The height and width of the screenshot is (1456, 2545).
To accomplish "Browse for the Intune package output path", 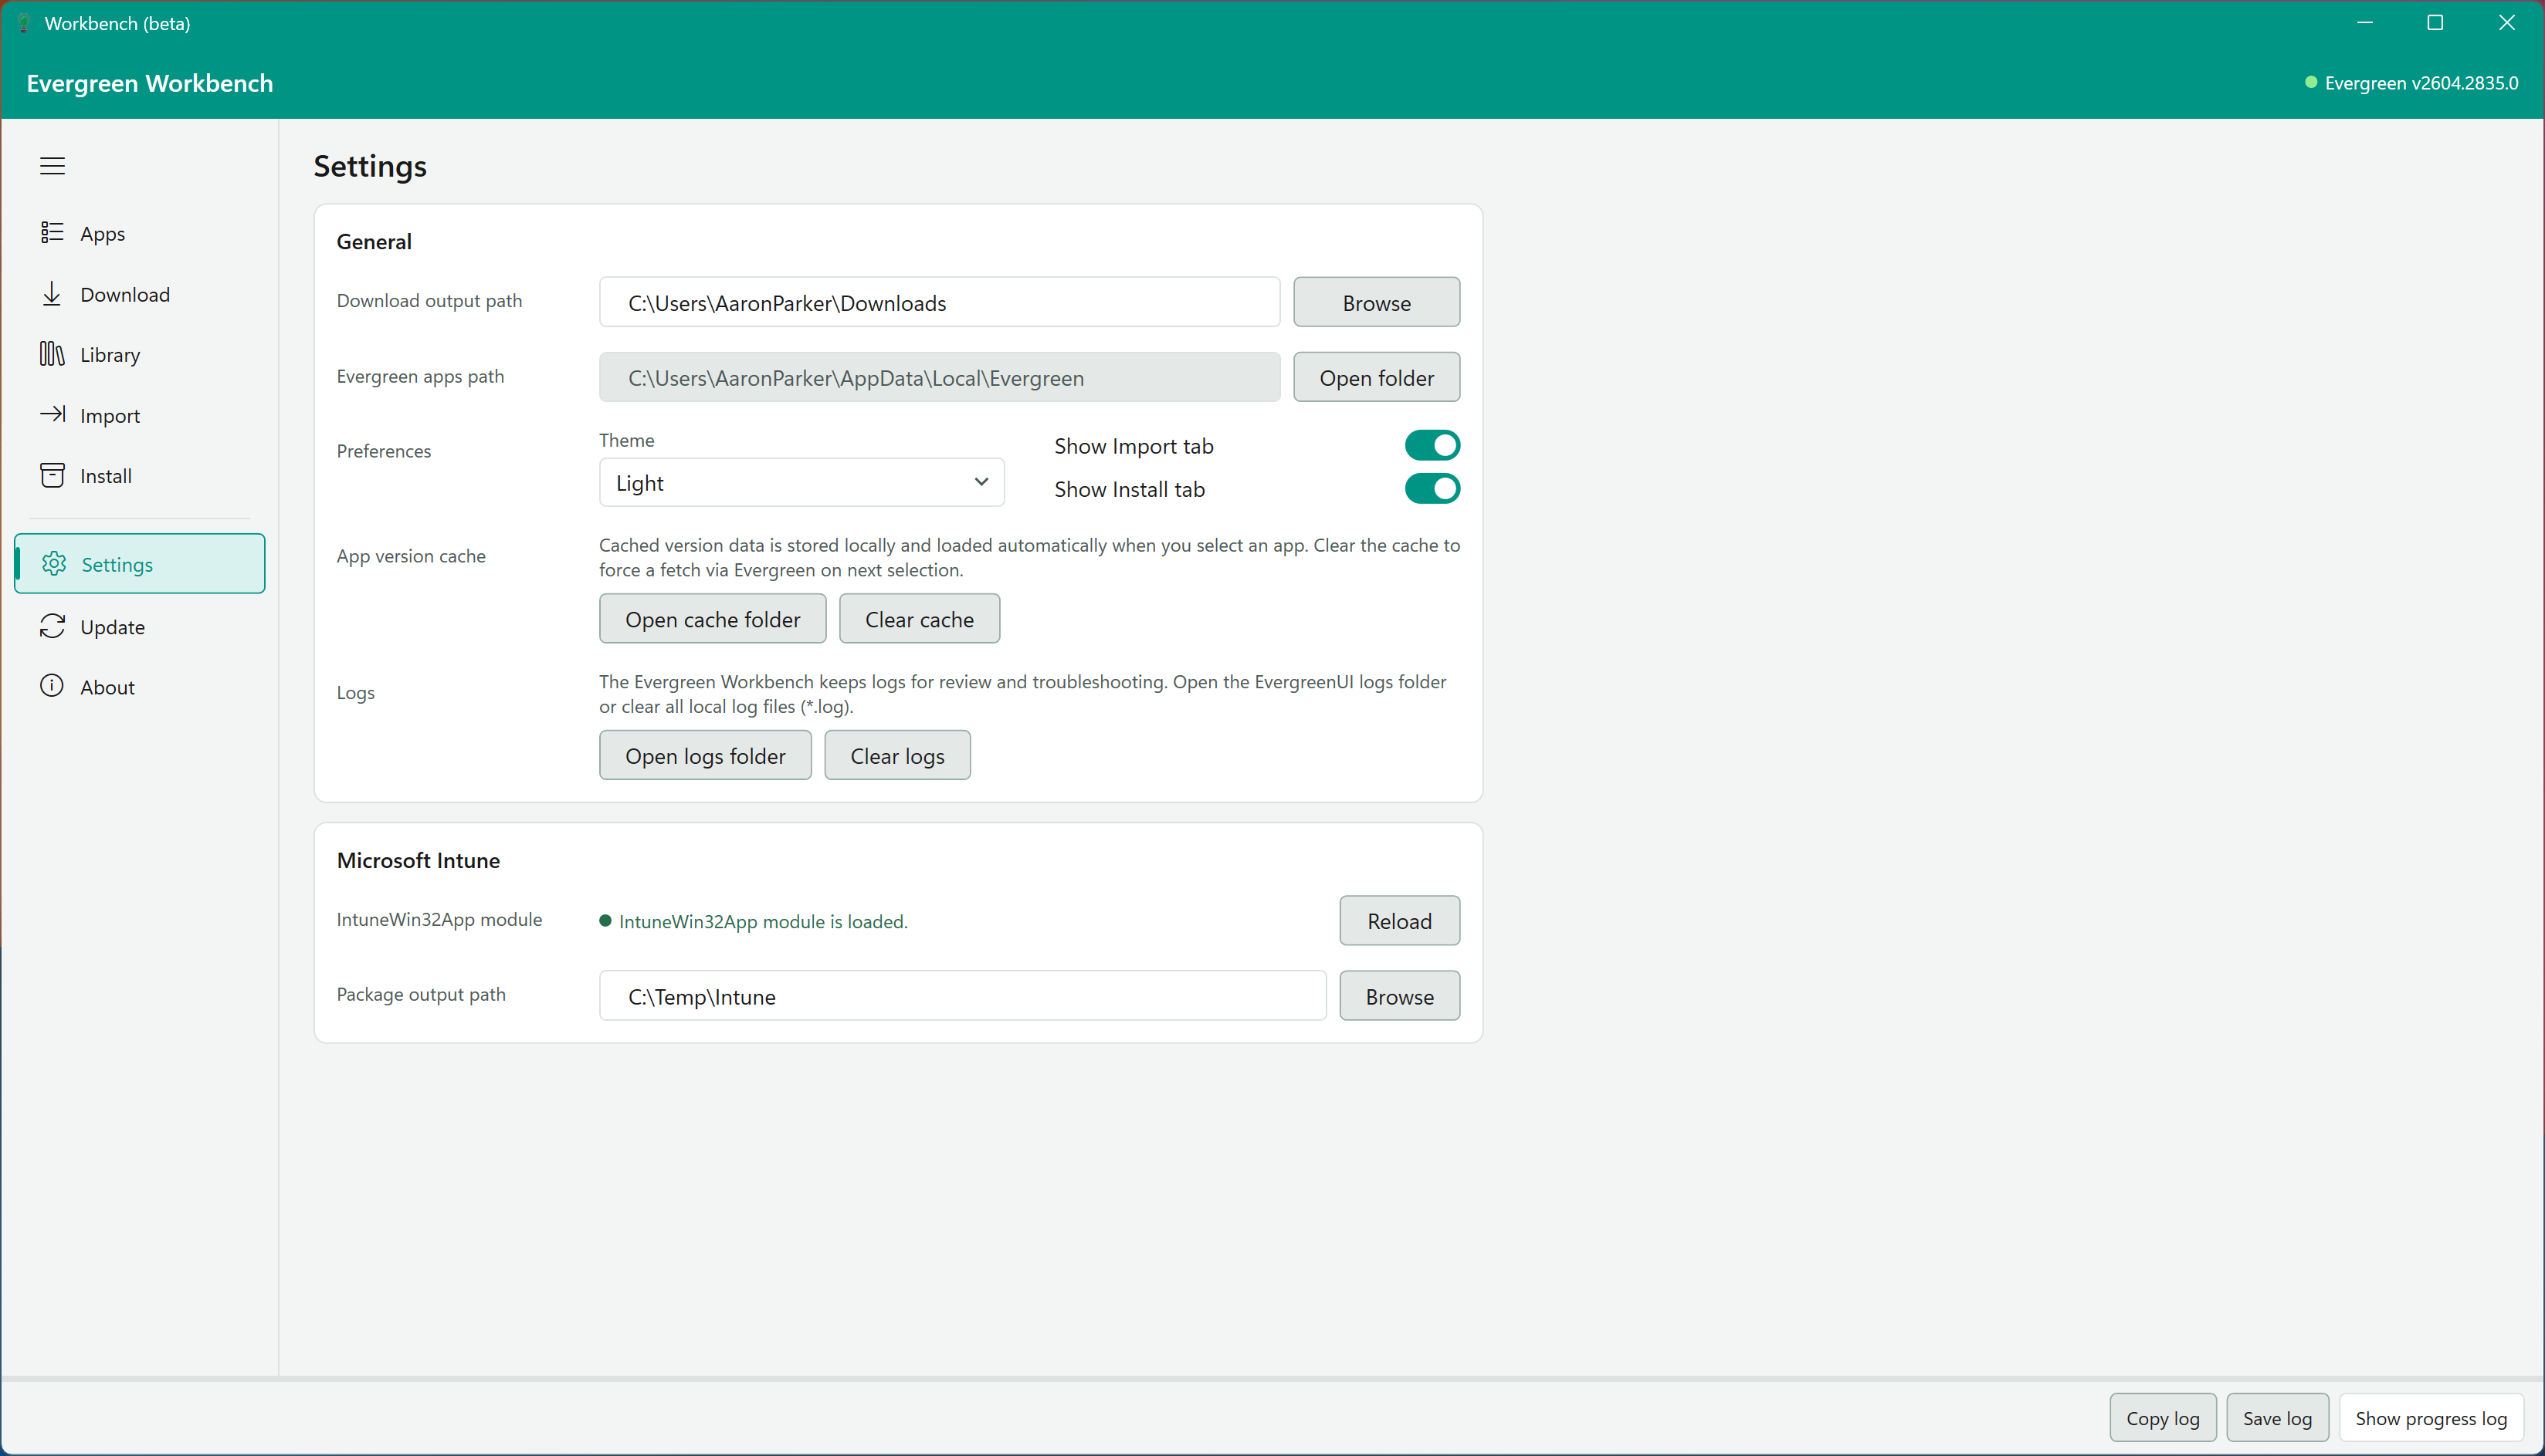I will coord(1400,996).
